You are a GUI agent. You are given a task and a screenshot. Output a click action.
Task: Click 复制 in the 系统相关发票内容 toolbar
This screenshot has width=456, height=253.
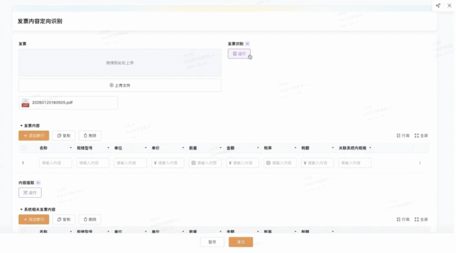tap(64, 219)
